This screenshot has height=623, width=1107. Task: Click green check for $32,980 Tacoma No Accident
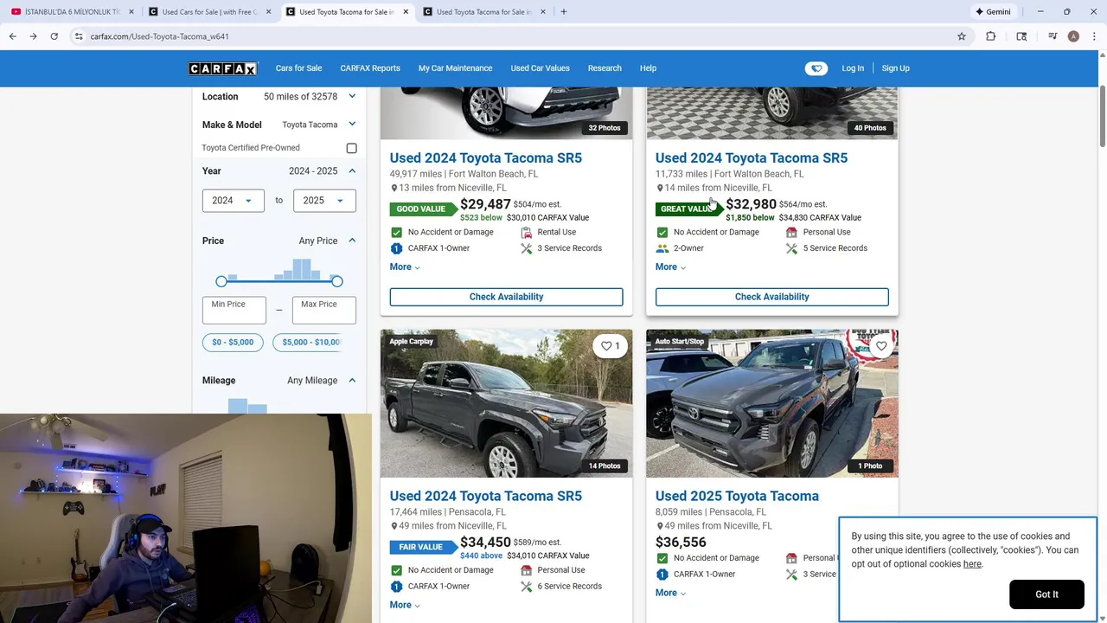662,232
